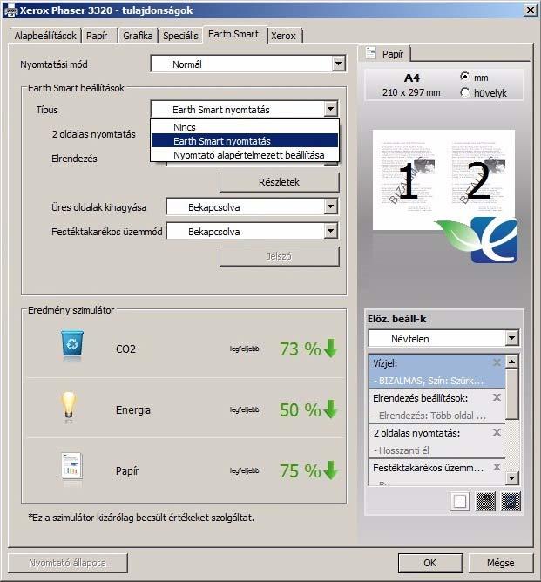Image resolution: width=541 pixels, height=582 pixels.
Task: Select the mm unit radio button
Action: click(464, 77)
